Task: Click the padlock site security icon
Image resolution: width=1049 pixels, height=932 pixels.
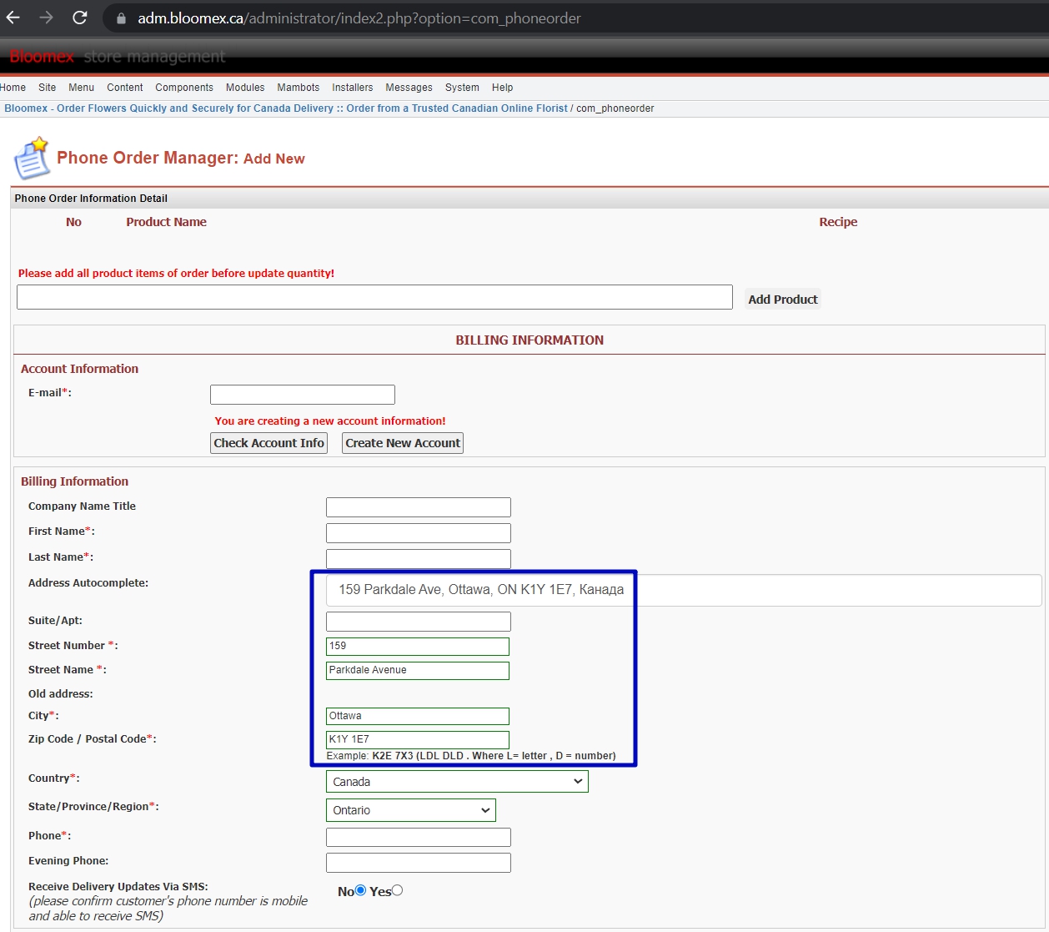Action: 122,18
